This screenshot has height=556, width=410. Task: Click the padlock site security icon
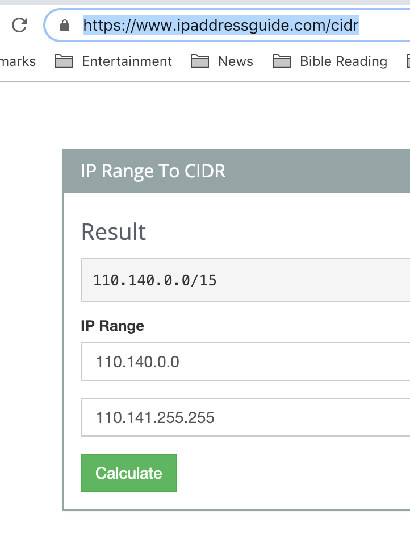pos(64,26)
